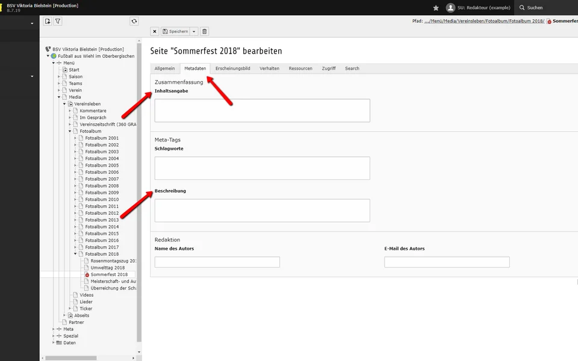578x361 pixels.
Task: Click into the Inhaltsangabe text area
Action: click(x=262, y=111)
